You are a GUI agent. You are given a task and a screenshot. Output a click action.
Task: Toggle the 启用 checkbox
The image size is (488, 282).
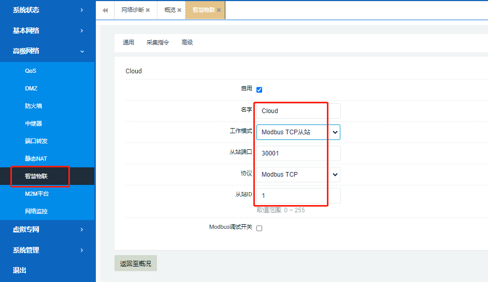(x=260, y=90)
